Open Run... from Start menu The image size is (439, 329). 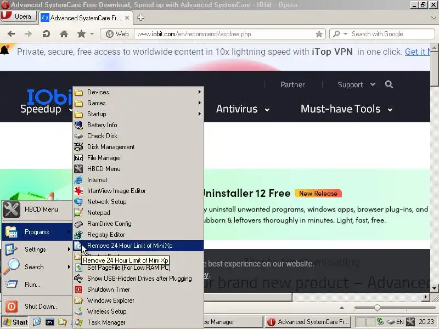pos(37,285)
